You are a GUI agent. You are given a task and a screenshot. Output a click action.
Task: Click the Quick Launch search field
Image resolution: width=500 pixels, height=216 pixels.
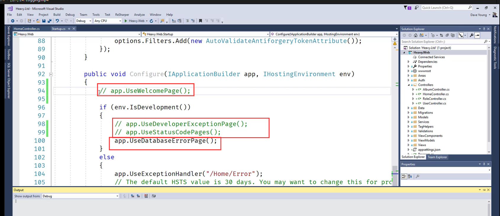coord(447,8)
